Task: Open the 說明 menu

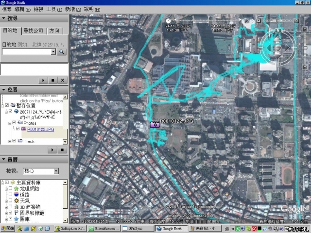Action: click(92, 9)
